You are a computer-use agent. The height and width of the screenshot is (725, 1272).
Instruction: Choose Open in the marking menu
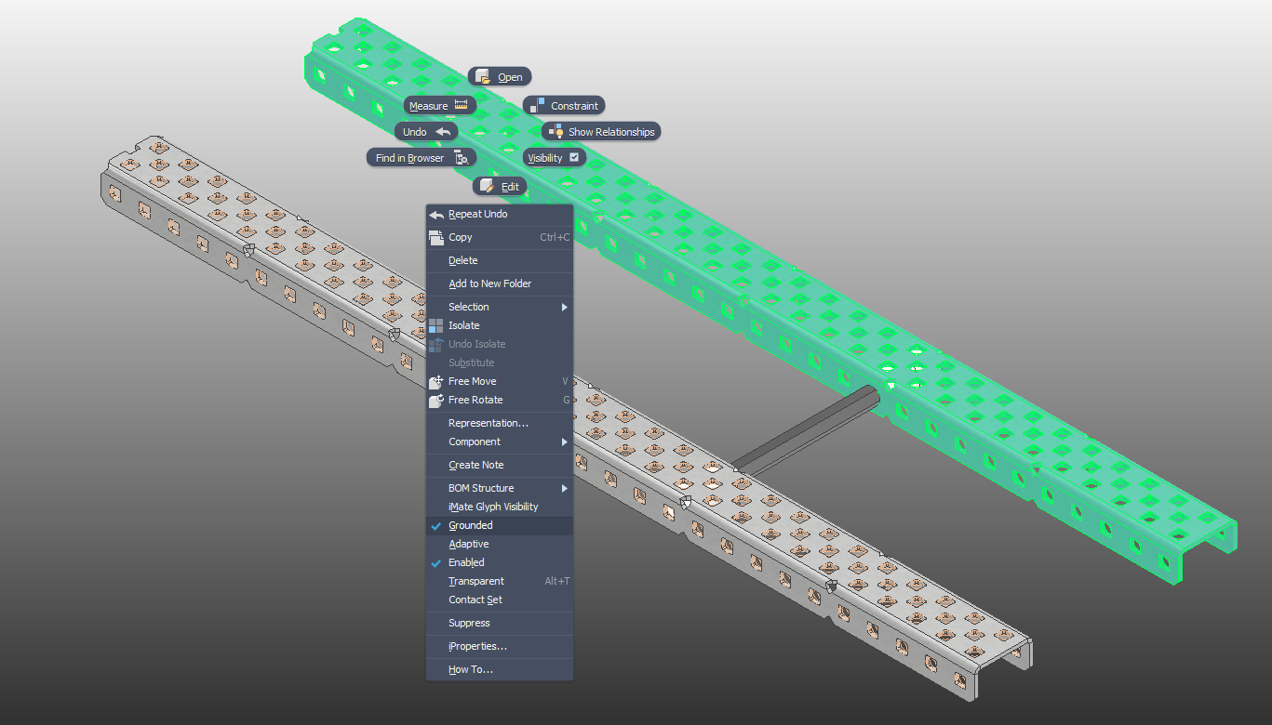pyautogui.click(x=500, y=77)
